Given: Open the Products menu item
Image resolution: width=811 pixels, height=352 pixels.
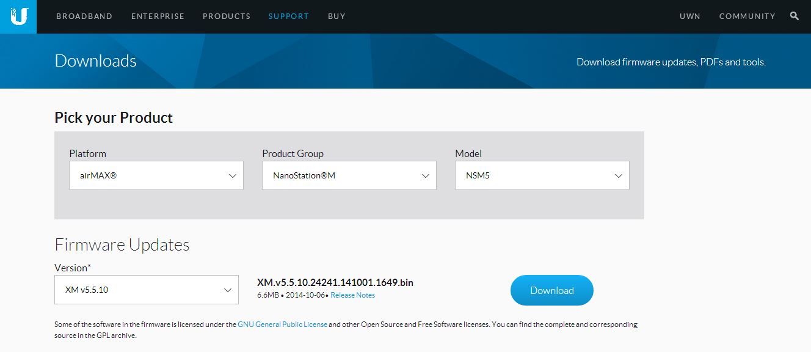Looking at the screenshot, I should [x=227, y=16].
